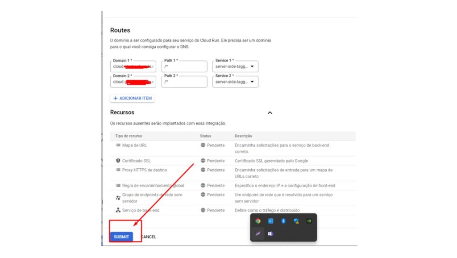Click the Grupo de endpoints icon
Viewport: 457px width, 258px height.
coord(118,198)
